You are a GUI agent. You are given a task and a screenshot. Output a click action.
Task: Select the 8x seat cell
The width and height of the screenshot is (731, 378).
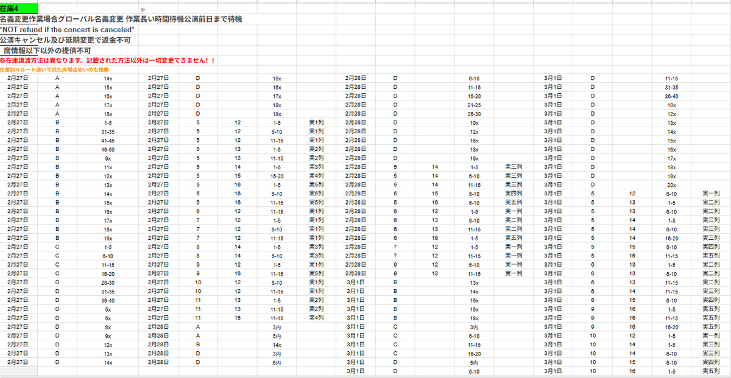point(107,326)
